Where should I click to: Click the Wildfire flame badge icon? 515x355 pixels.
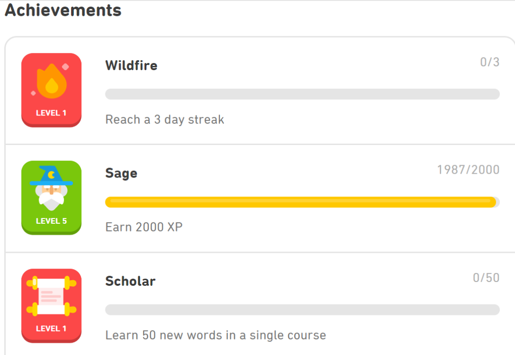(x=51, y=83)
